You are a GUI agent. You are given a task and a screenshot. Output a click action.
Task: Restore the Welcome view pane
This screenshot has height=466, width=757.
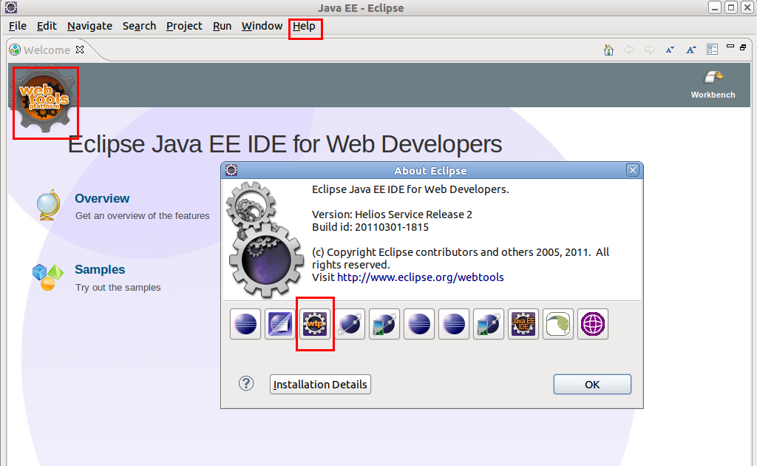(743, 47)
